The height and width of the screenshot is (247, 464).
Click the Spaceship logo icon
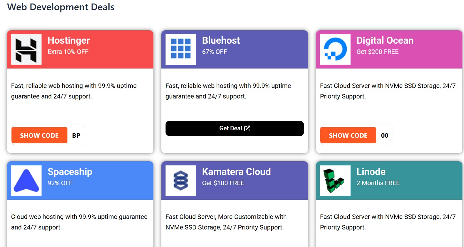coord(26,180)
